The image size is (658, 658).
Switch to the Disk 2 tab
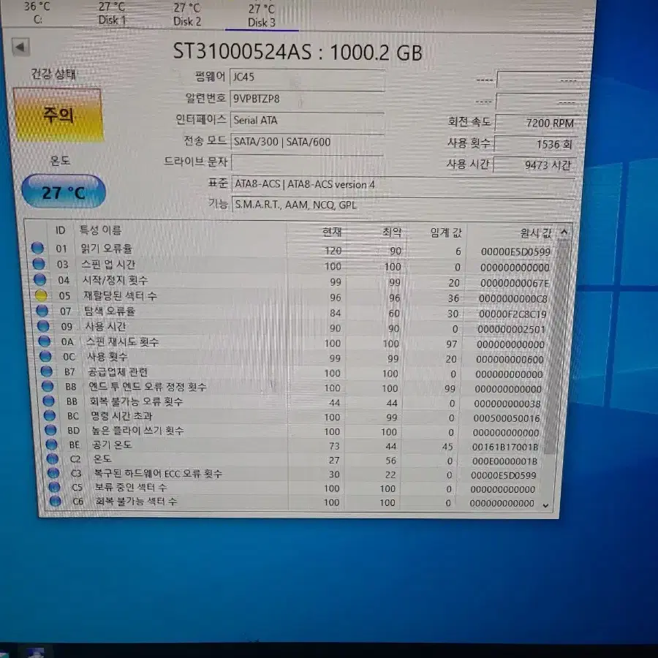click(187, 15)
